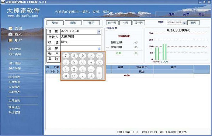Click the 0.00 total amount in table
The width and height of the screenshot is (212, 136).
tap(127, 75)
